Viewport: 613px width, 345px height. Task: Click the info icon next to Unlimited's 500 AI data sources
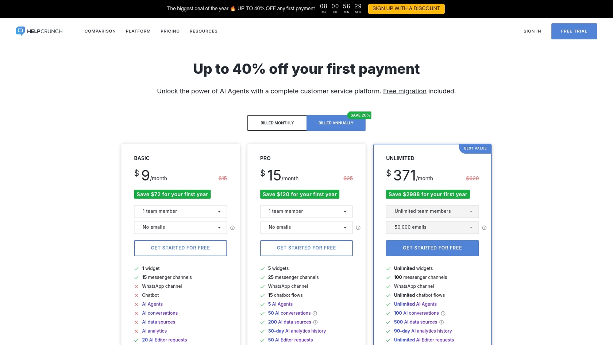tap(442, 322)
